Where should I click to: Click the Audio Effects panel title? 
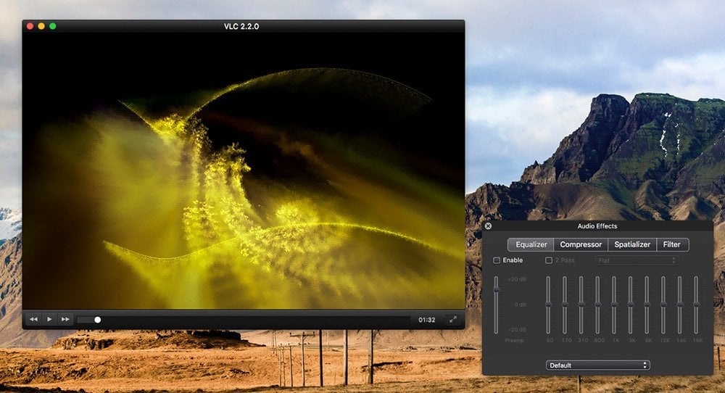[x=597, y=226]
